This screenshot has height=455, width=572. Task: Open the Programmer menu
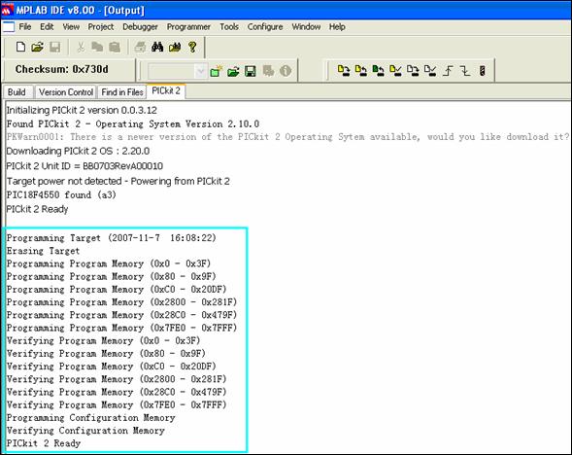click(x=188, y=26)
